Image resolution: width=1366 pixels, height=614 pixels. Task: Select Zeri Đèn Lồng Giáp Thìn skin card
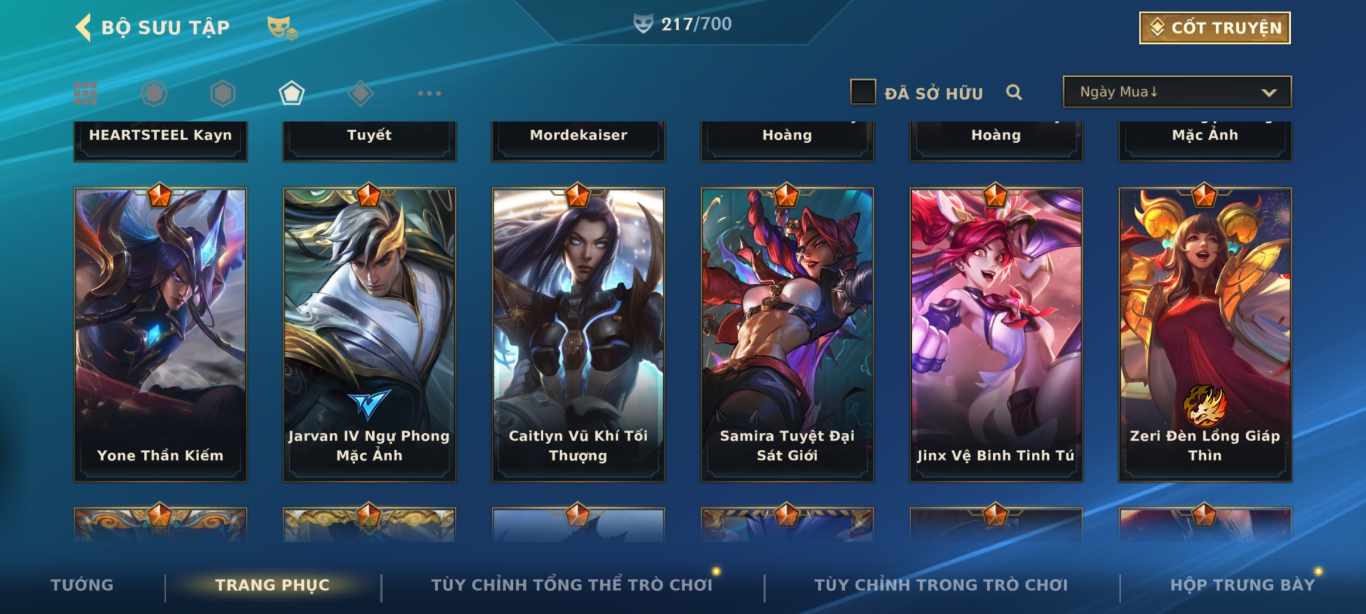click(x=1205, y=335)
